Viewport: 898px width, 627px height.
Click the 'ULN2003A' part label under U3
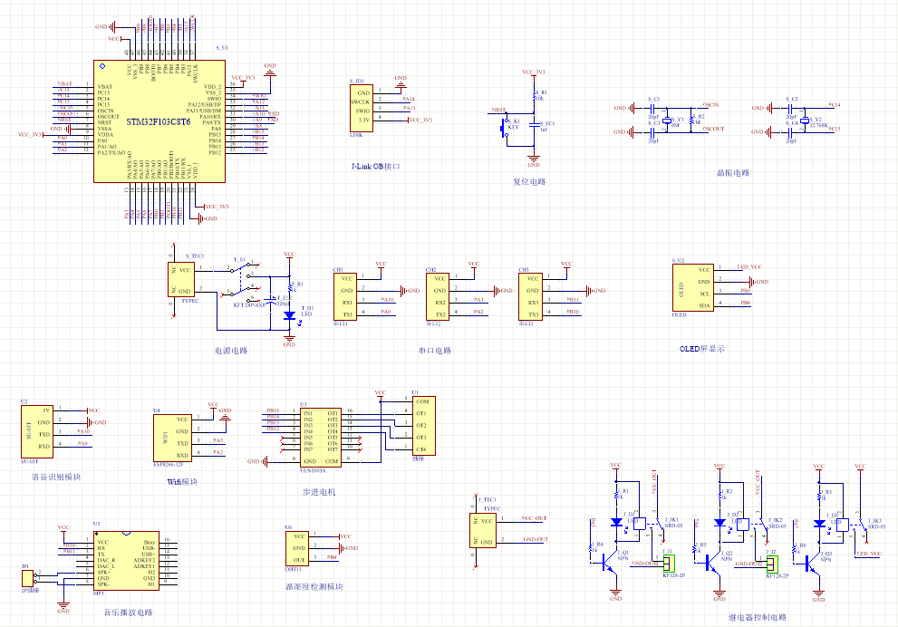pos(312,470)
